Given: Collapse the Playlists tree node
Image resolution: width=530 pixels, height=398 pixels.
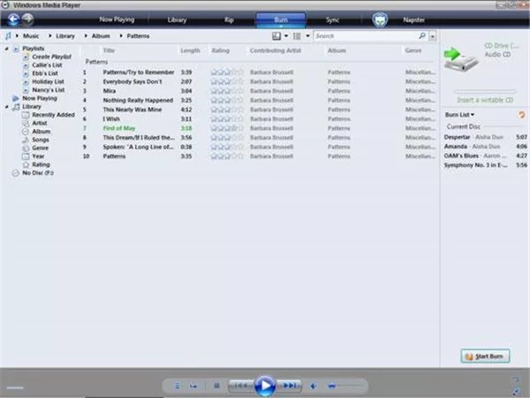Looking at the screenshot, I should coord(6,49).
